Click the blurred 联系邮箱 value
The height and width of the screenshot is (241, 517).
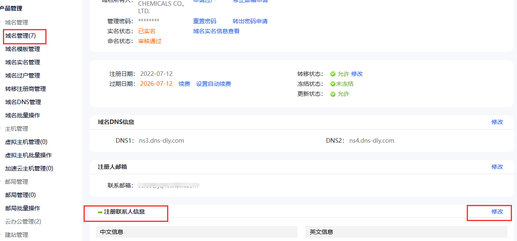pos(169,185)
